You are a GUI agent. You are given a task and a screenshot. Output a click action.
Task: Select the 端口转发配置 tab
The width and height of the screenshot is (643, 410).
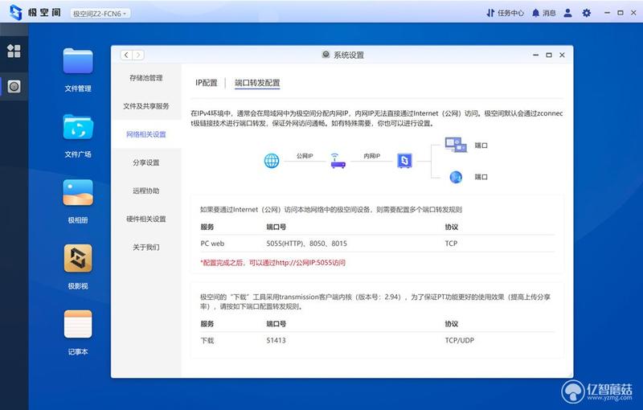click(257, 83)
